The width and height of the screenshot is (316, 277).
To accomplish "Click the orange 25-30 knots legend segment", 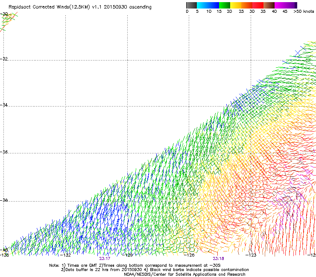I will pos(247,5).
